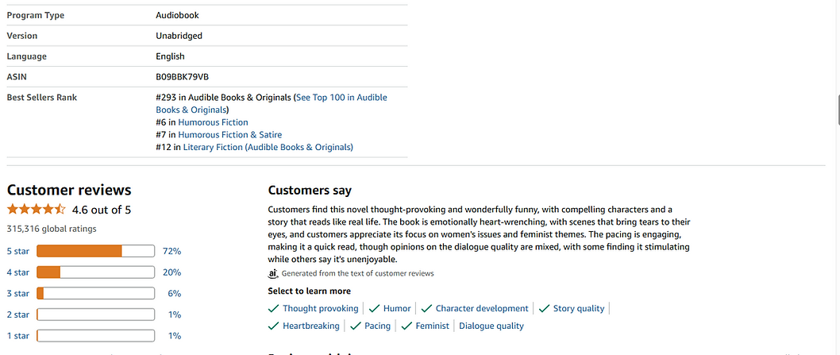840x355 pixels.
Task: Filter reviews by 5 star bar
Action: (95, 251)
